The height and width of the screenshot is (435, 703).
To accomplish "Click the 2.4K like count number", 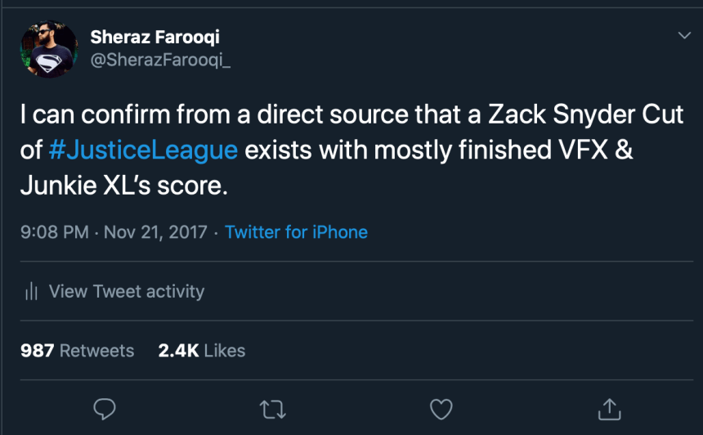I will coord(178,351).
